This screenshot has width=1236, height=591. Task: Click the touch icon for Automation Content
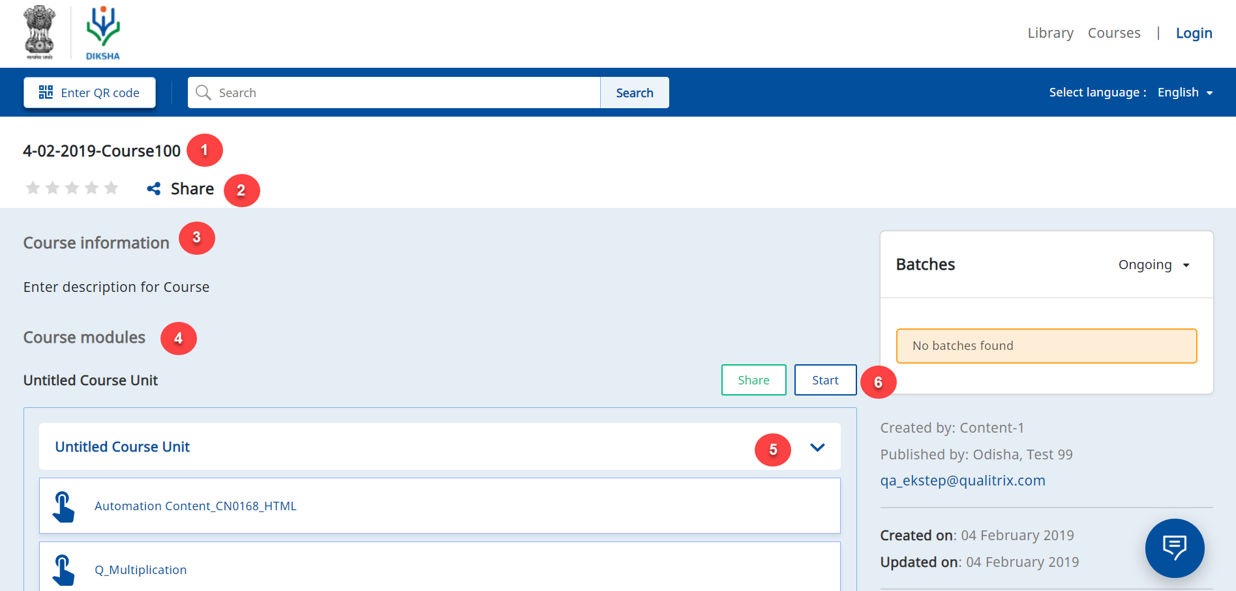click(63, 506)
